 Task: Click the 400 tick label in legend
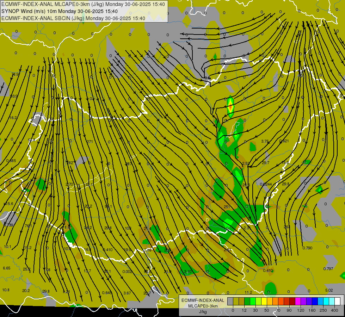(334, 310)
